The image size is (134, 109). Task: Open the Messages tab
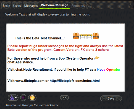(31, 6)
